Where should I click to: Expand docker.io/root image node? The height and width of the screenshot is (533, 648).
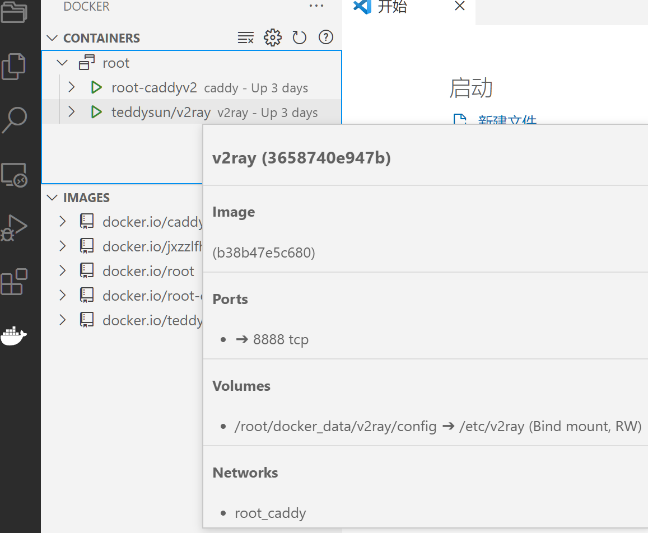coord(62,270)
